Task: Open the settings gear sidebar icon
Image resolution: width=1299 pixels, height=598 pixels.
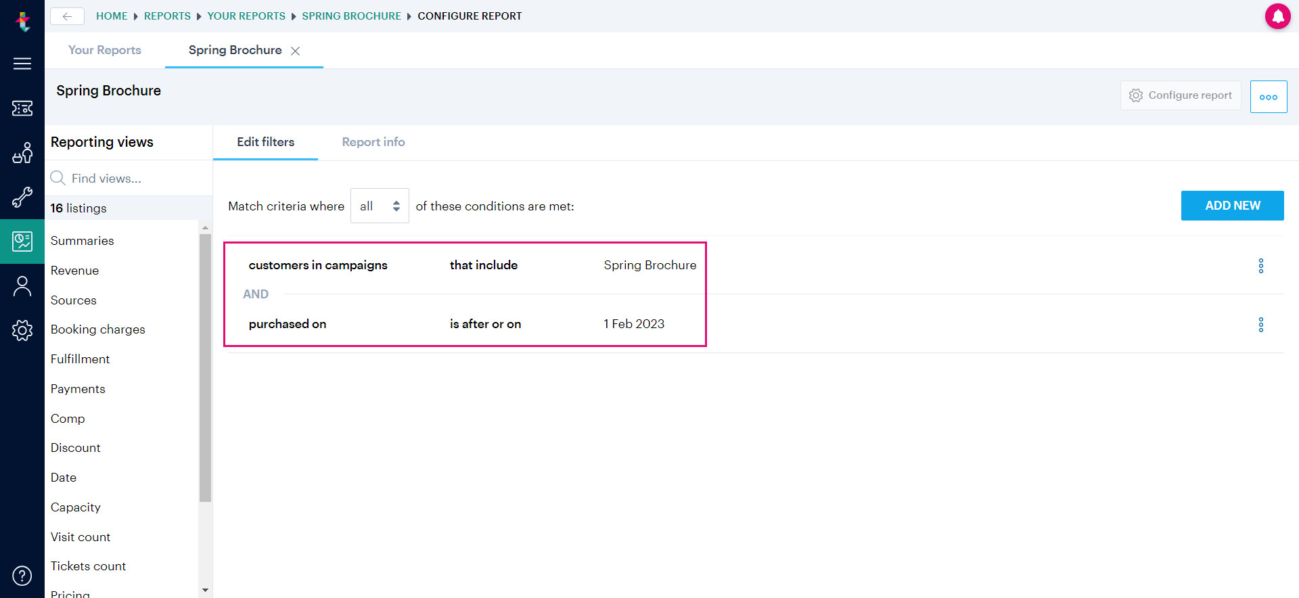Action: [x=22, y=330]
